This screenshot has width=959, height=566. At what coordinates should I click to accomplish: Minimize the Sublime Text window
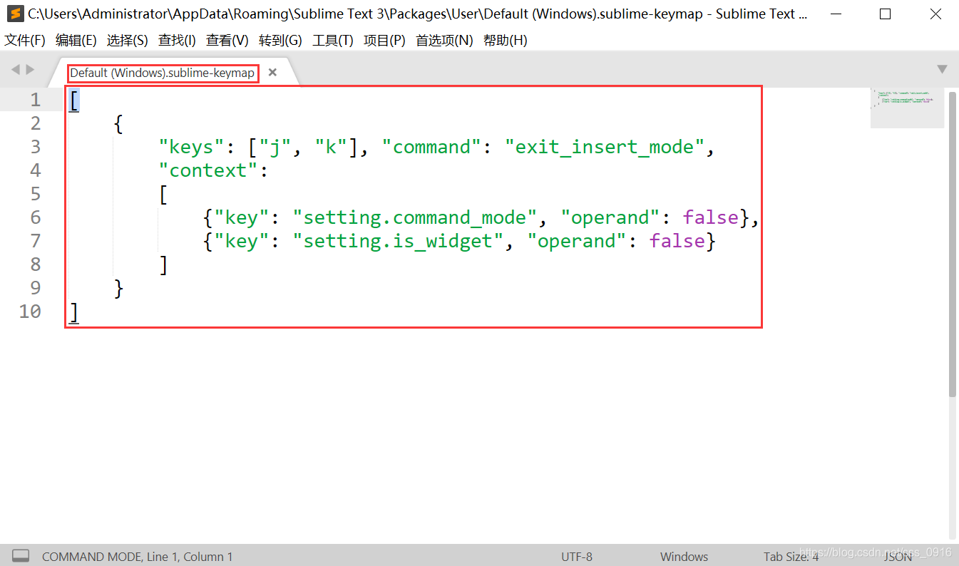click(x=835, y=14)
